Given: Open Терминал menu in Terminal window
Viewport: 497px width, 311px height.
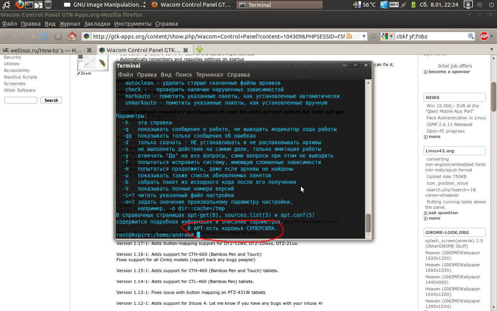Looking at the screenshot, I should tap(209, 75).
